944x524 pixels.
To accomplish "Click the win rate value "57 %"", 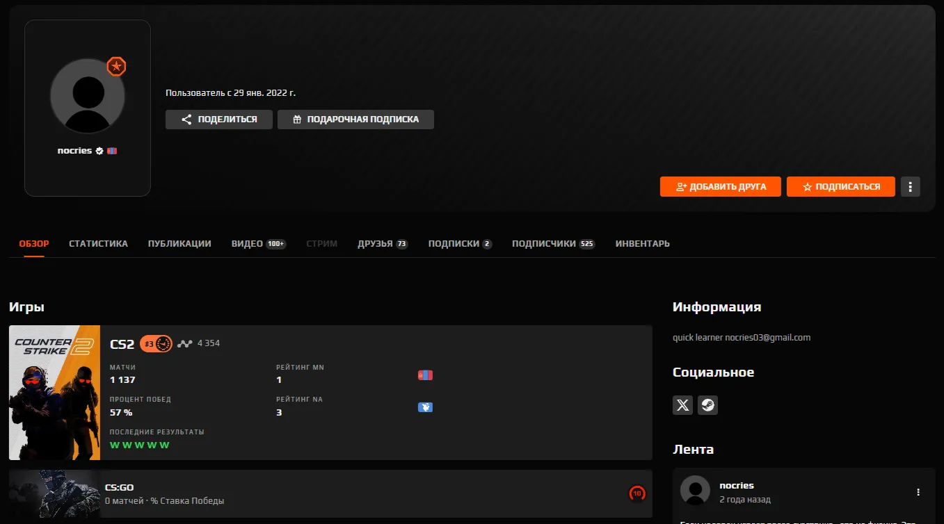I will [121, 413].
